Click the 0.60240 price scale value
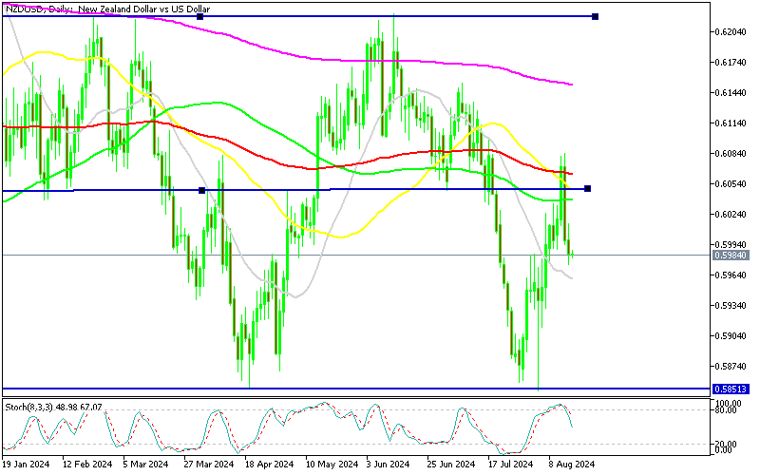Screen dimensions: 760x475 point(731,215)
